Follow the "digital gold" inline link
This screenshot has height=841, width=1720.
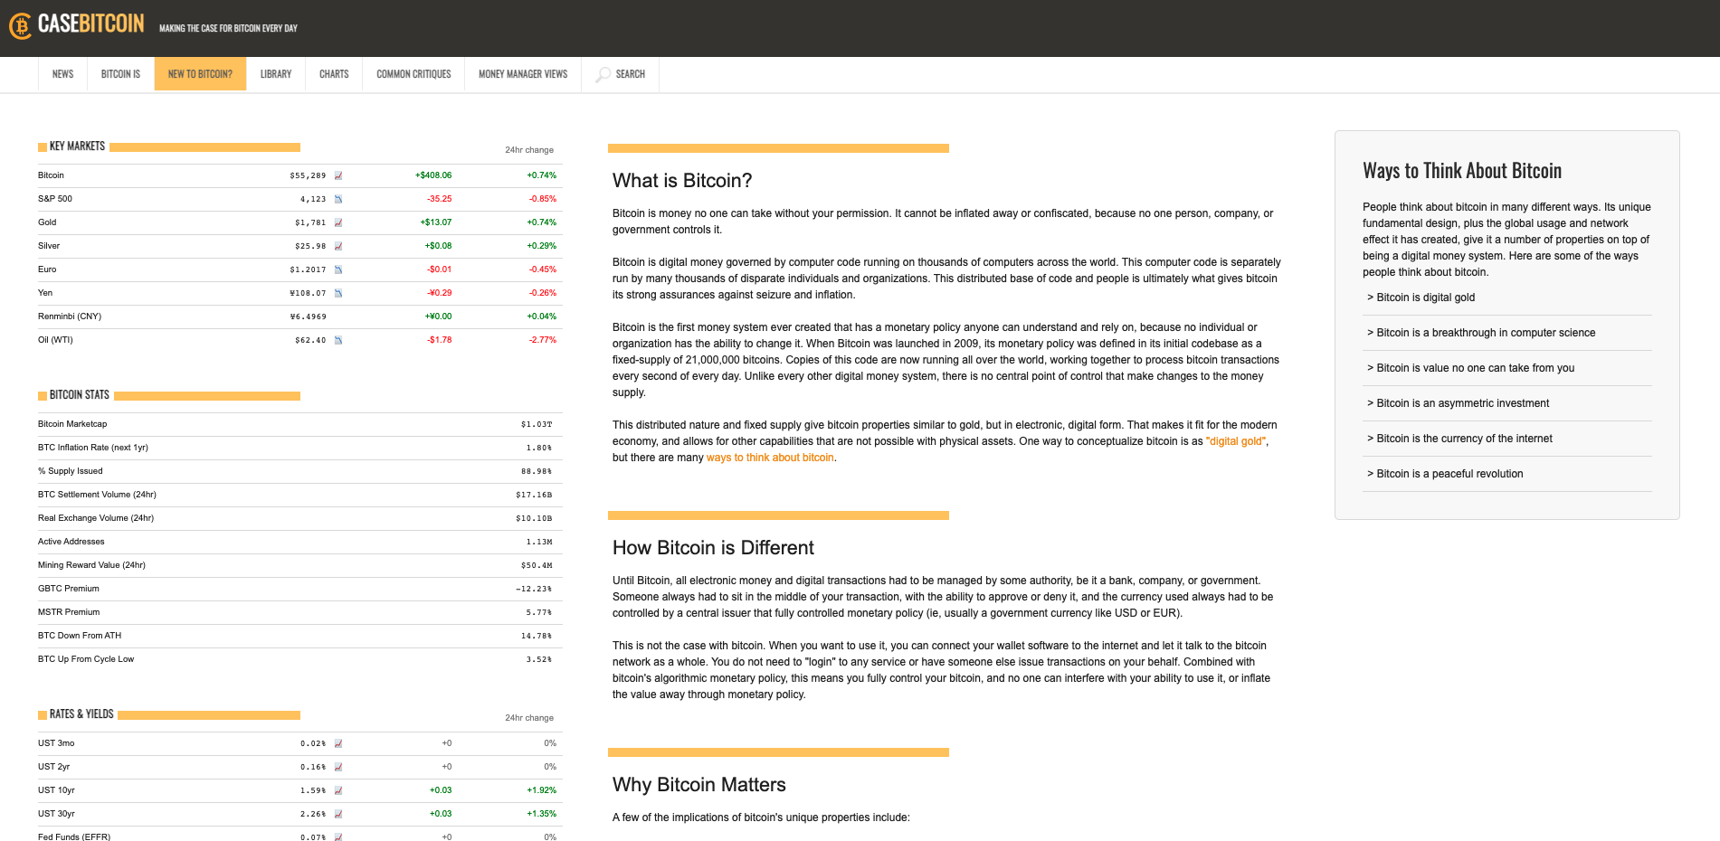click(1236, 441)
